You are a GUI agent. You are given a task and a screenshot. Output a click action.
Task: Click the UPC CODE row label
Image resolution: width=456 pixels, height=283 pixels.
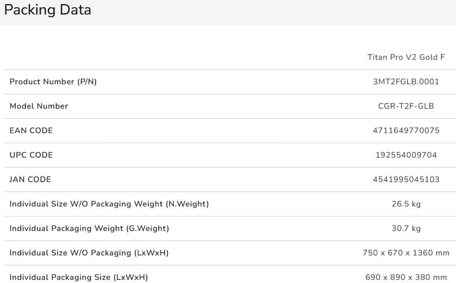click(31, 155)
